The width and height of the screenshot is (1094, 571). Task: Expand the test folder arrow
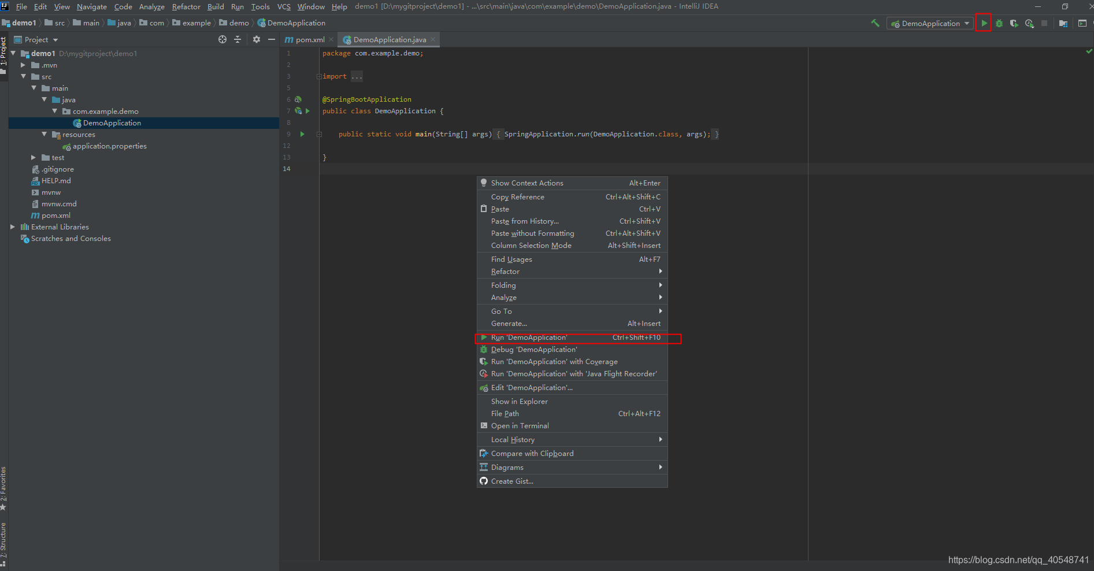(x=34, y=157)
